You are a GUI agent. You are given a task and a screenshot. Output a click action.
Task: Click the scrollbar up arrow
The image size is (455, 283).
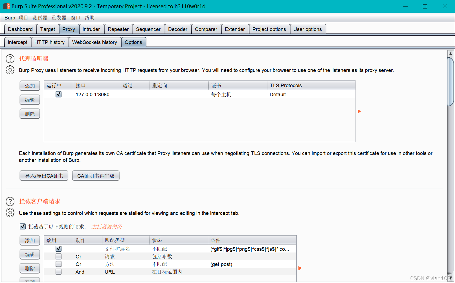450,53
